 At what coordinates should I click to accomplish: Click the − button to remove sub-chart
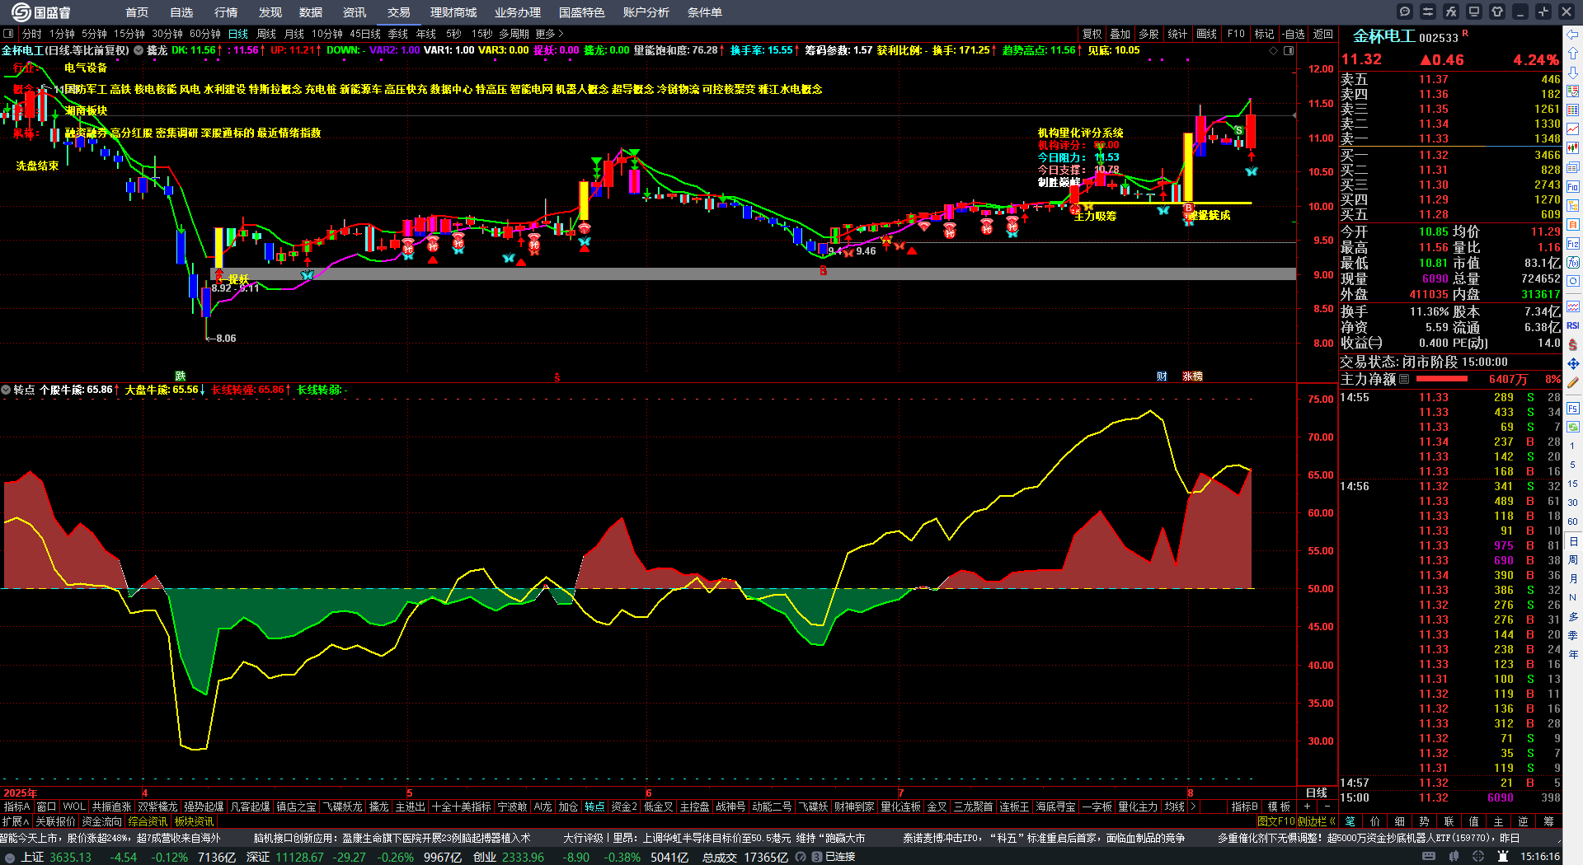pyautogui.click(x=1327, y=807)
